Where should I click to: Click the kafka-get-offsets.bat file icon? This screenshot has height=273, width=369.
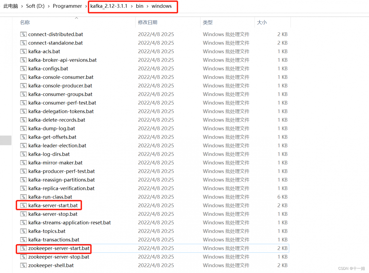[23, 137]
